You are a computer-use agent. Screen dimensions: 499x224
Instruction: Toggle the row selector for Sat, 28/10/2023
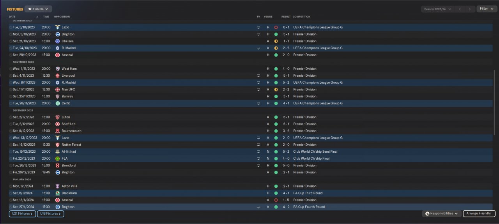11,55
